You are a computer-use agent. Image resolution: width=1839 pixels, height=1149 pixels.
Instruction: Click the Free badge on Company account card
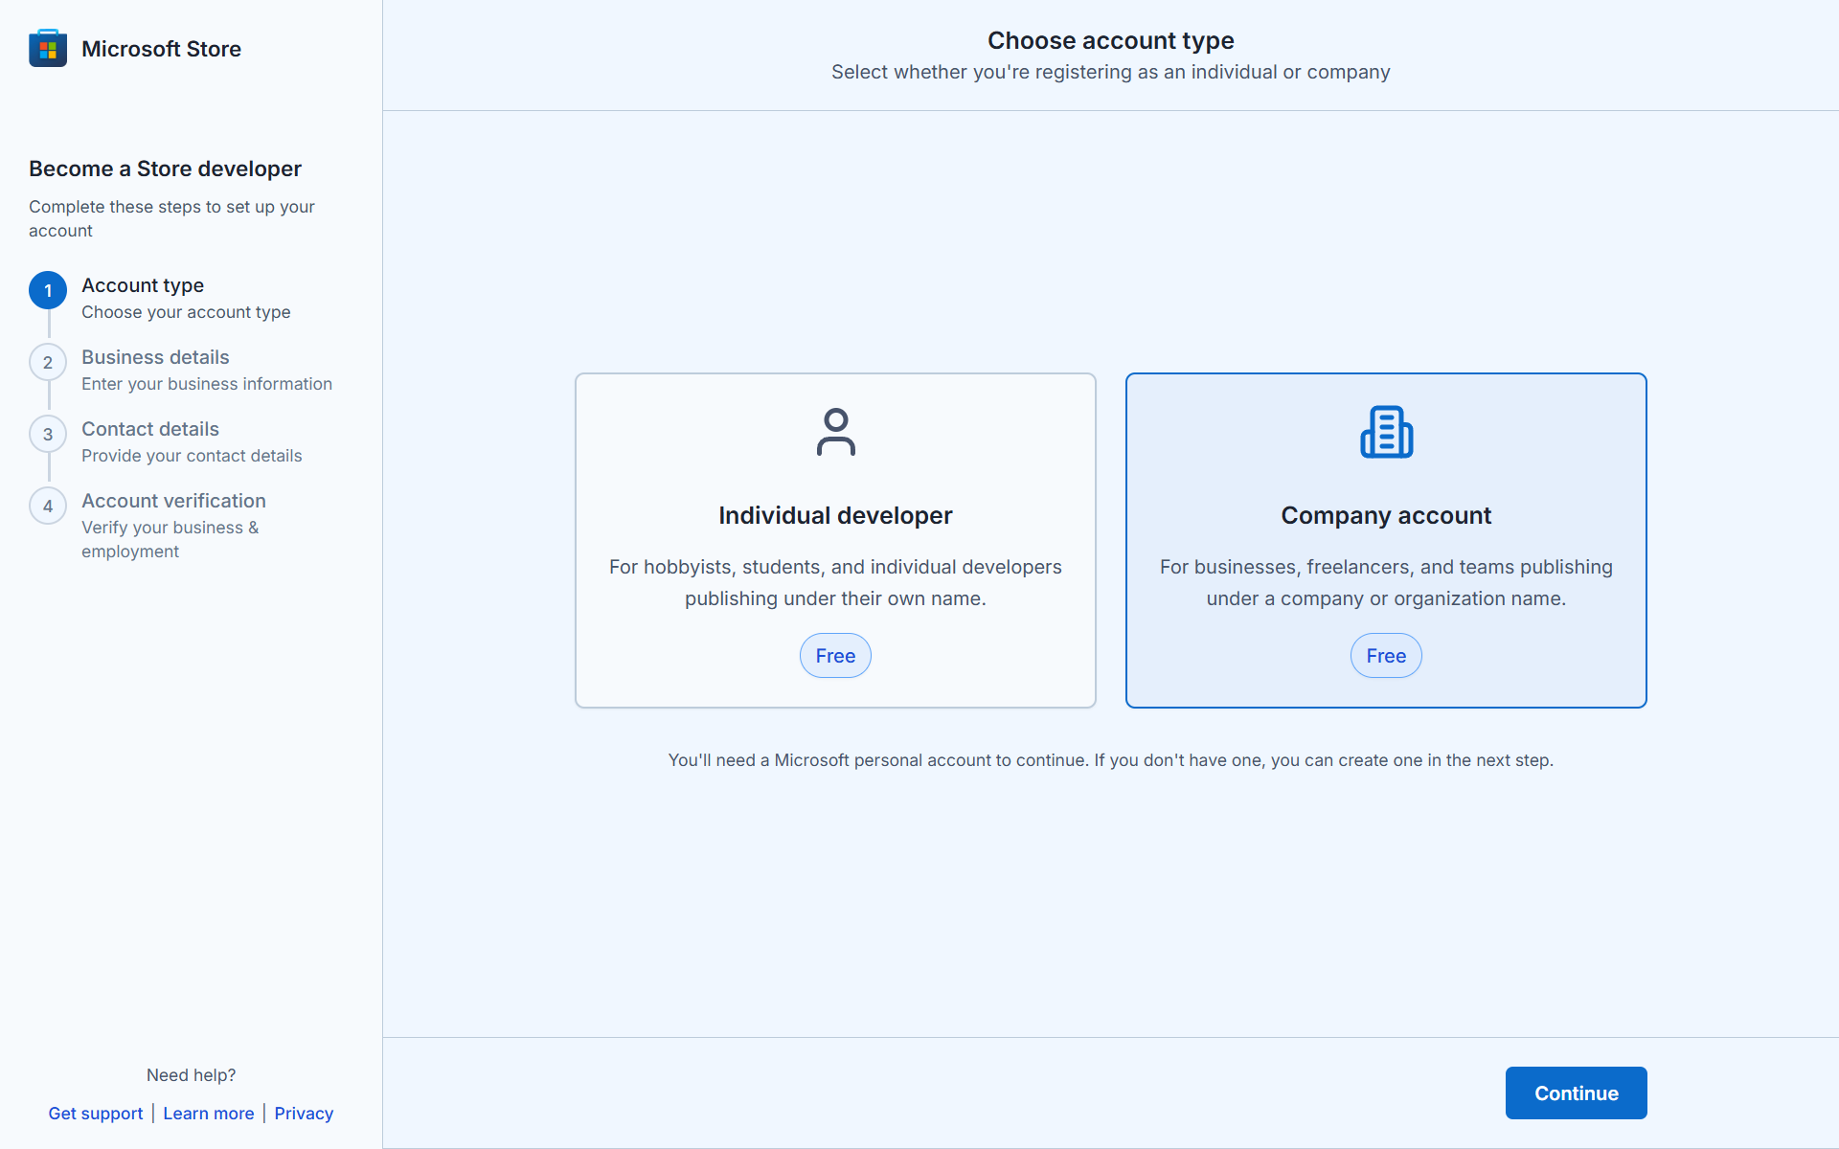[x=1386, y=655]
